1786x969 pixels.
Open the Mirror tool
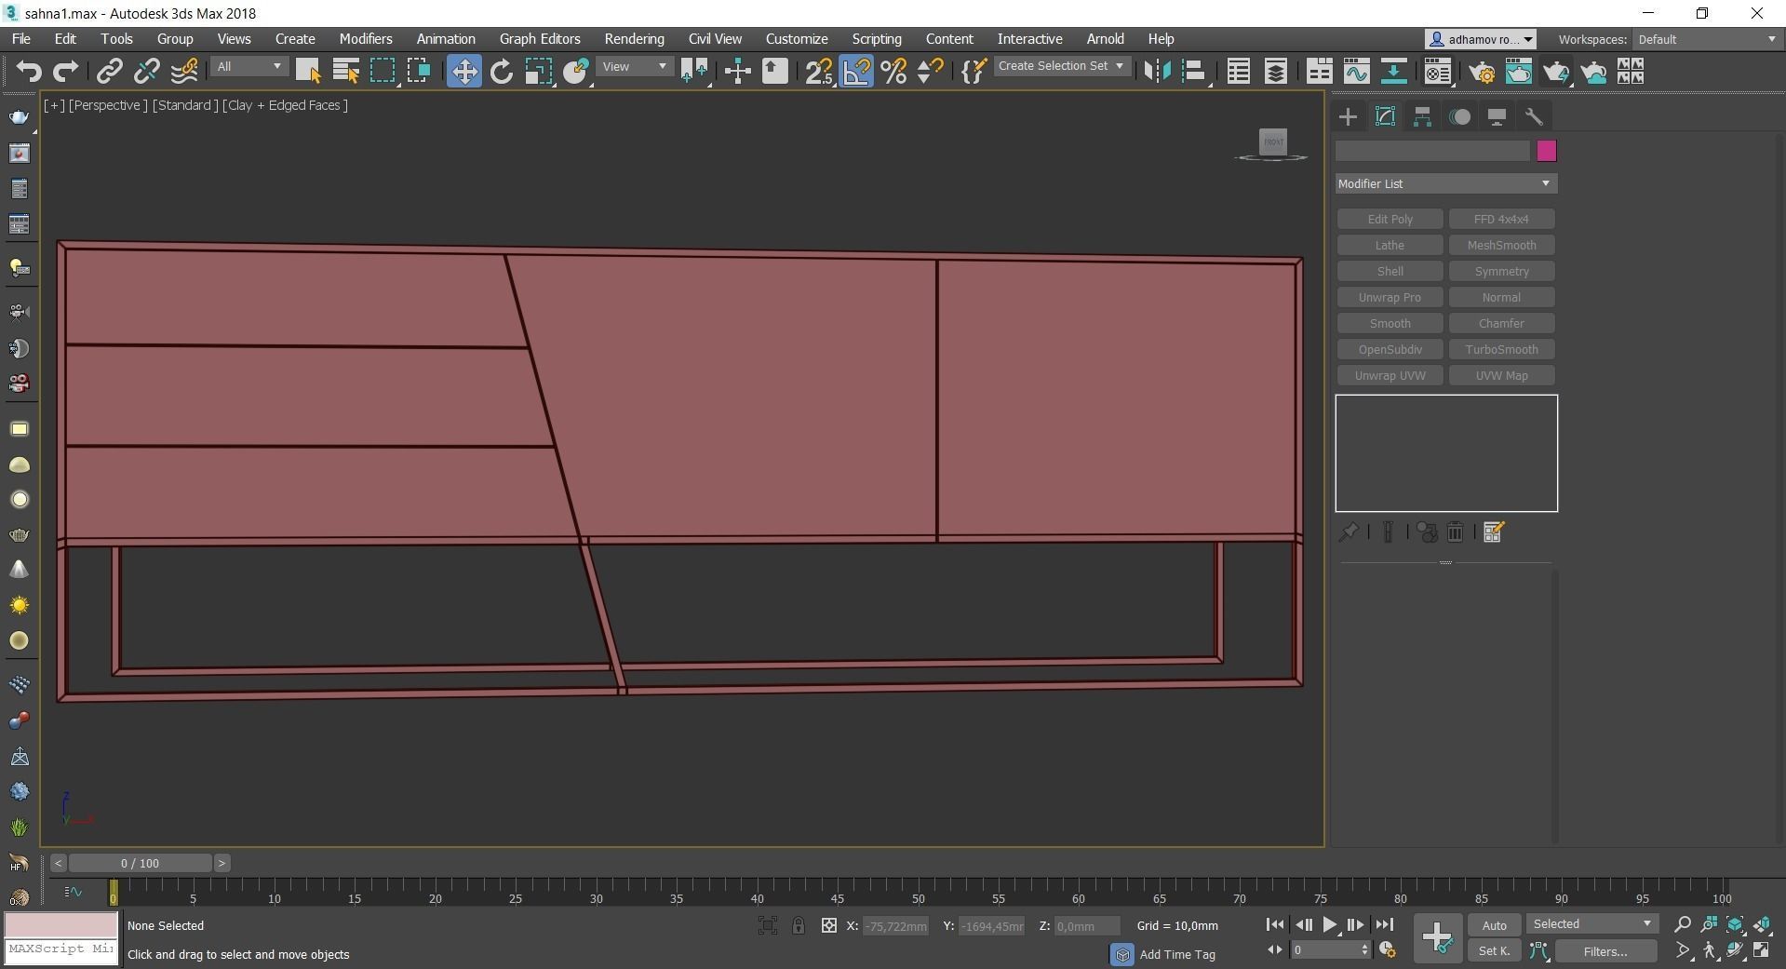[1157, 72]
